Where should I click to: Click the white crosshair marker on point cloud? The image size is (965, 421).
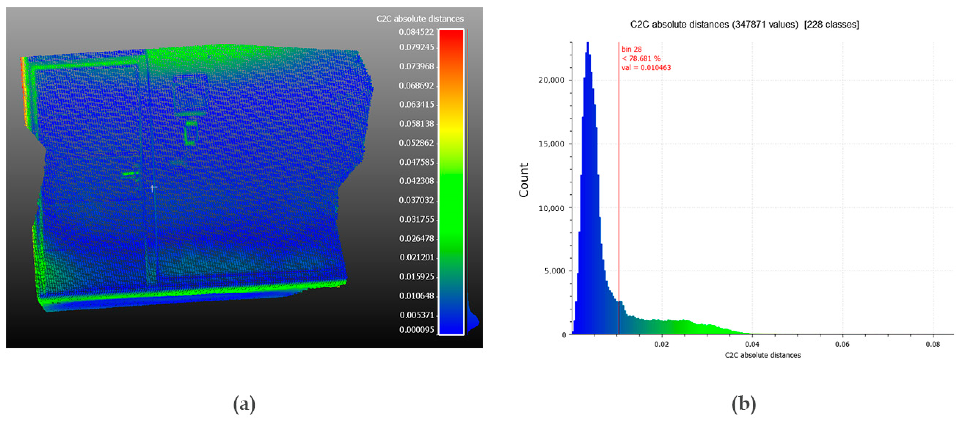pyautogui.click(x=153, y=188)
